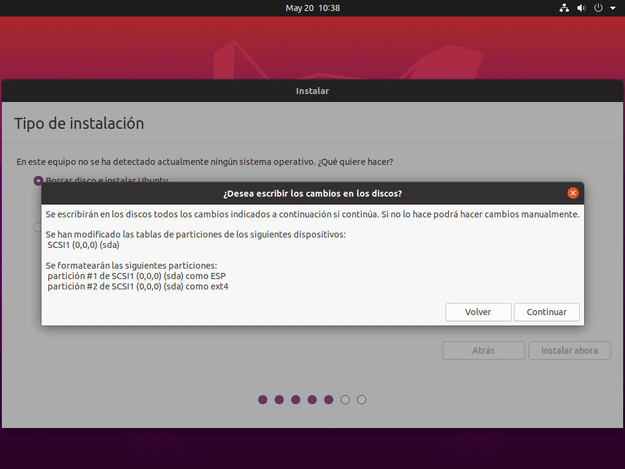This screenshot has height=469, width=625.
Task: Click the last empty progress dot
Action: pyautogui.click(x=361, y=399)
